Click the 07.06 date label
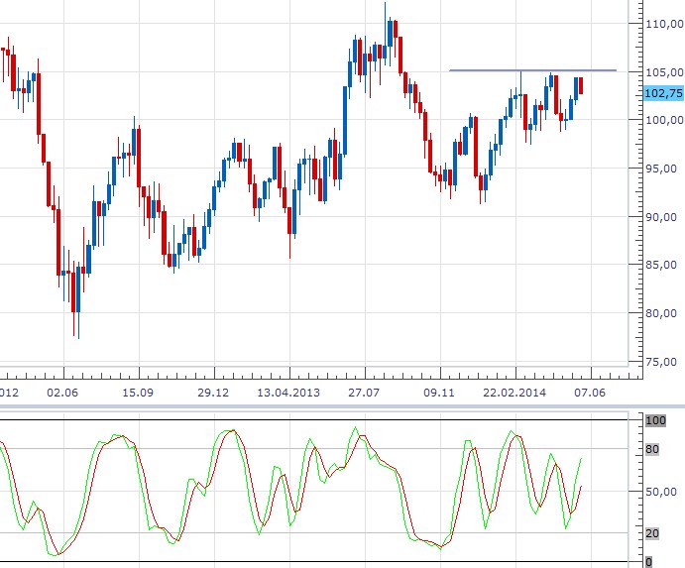Image resolution: width=685 pixels, height=568 pixels. click(x=591, y=393)
